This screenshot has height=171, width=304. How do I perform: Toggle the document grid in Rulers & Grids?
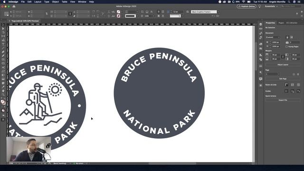coord(298,85)
